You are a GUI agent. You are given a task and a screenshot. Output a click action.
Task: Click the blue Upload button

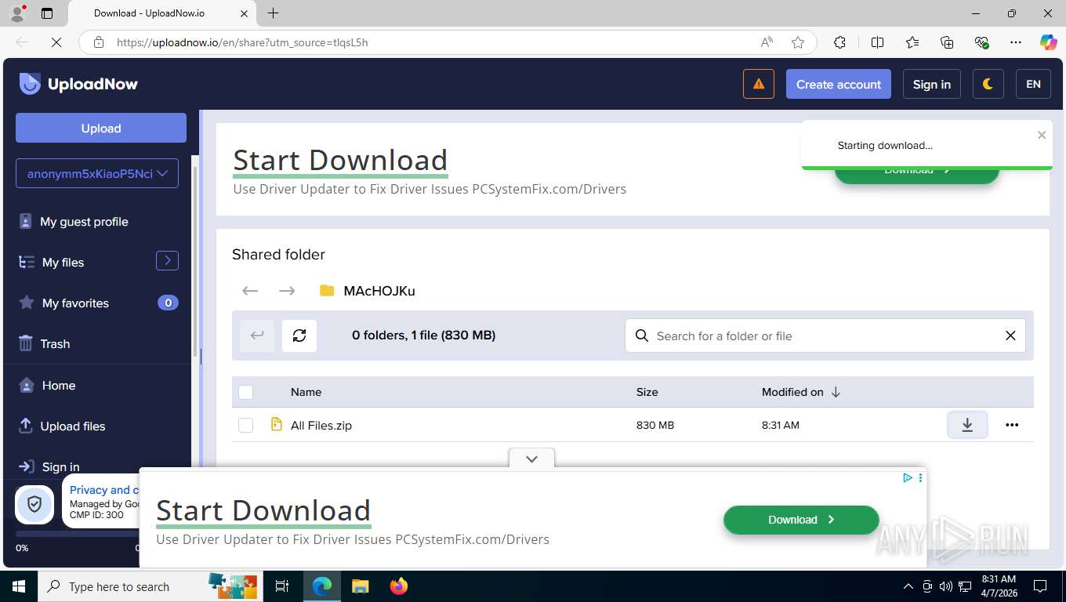click(x=101, y=128)
